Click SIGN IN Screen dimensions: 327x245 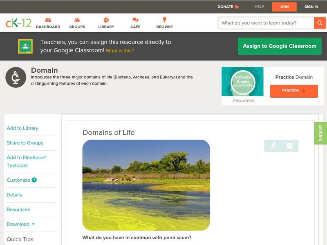point(311,7)
